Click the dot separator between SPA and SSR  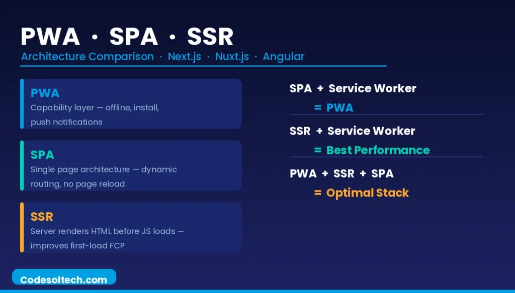point(174,36)
